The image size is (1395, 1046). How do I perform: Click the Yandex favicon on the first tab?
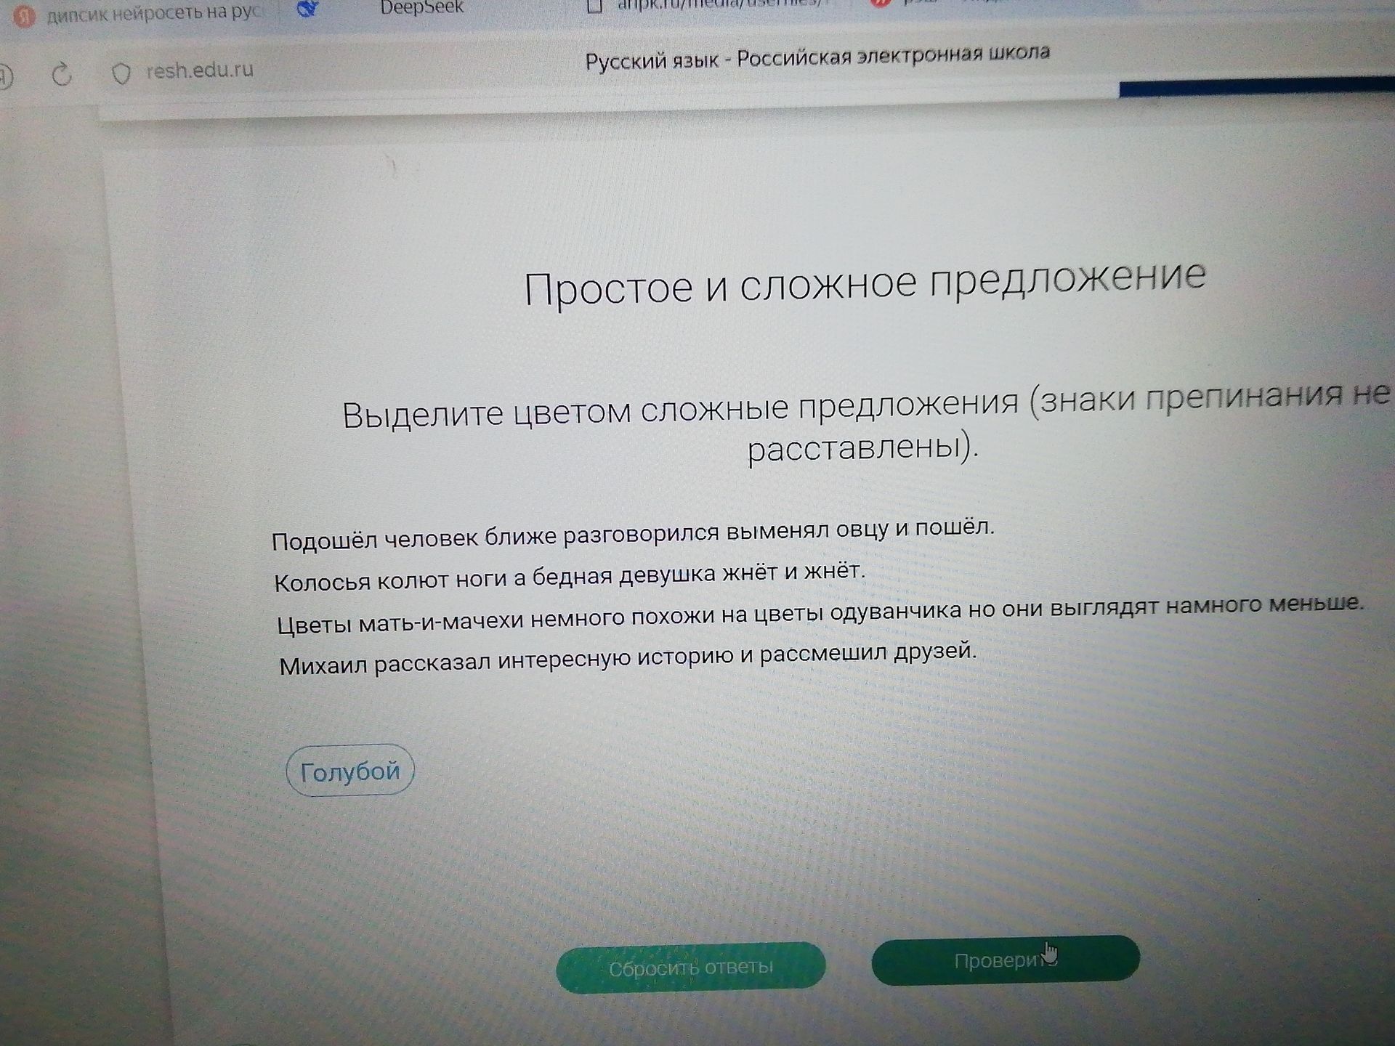pyautogui.click(x=24, y=17)
